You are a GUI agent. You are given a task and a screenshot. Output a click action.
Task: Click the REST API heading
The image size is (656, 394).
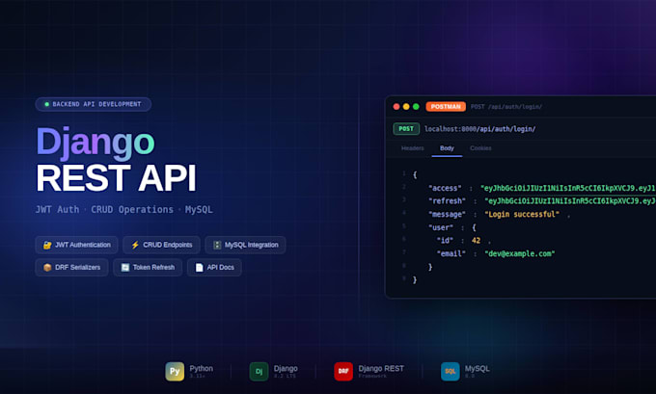tap(116, 178)
